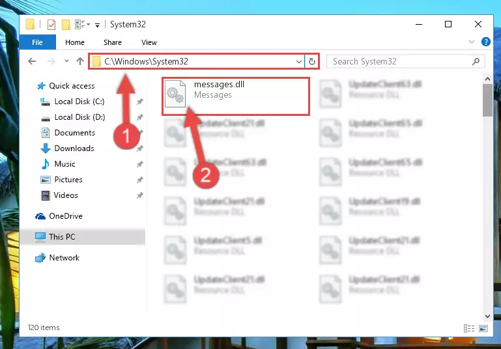
Task: Go up one folder level
Action: (80, 61)
